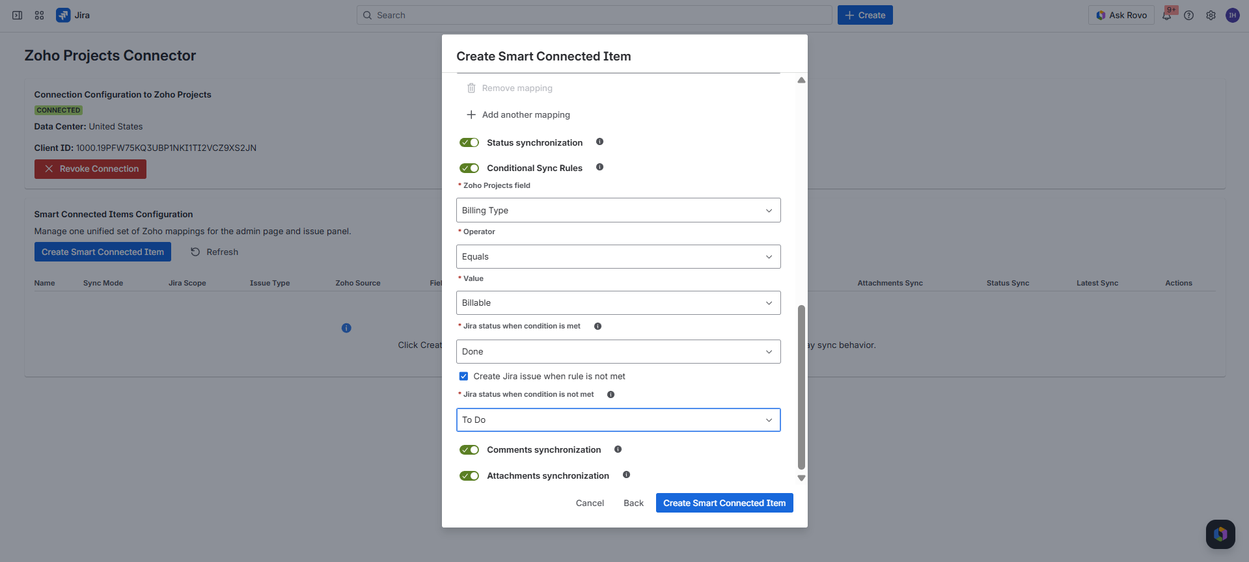1249x562 pixels.
Task: Click the Cancel button in dialog
Action: click(x=590, y=503)
